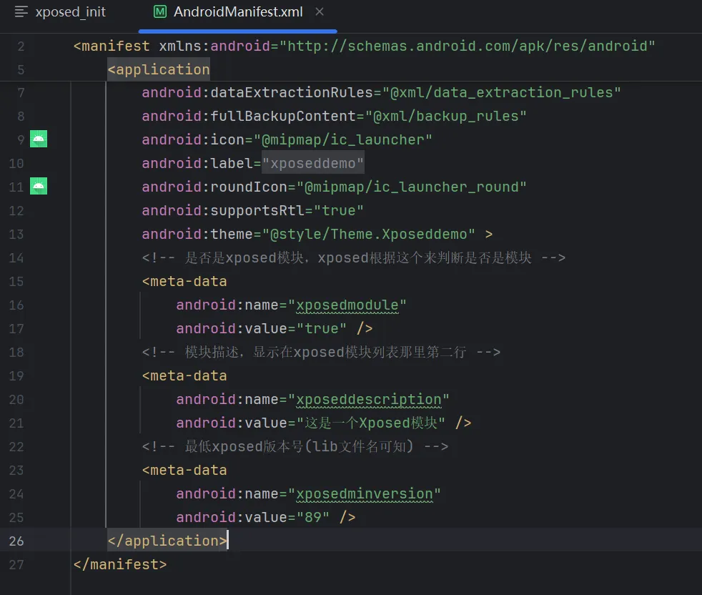Click the value "这是一个Xposed模块"
Viewport: 702px width, 595px height.
tap(371, 423)
